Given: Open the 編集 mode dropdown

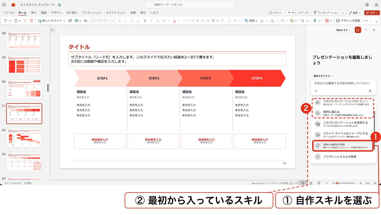Looking at the screenshot, I should coord(355,13).
